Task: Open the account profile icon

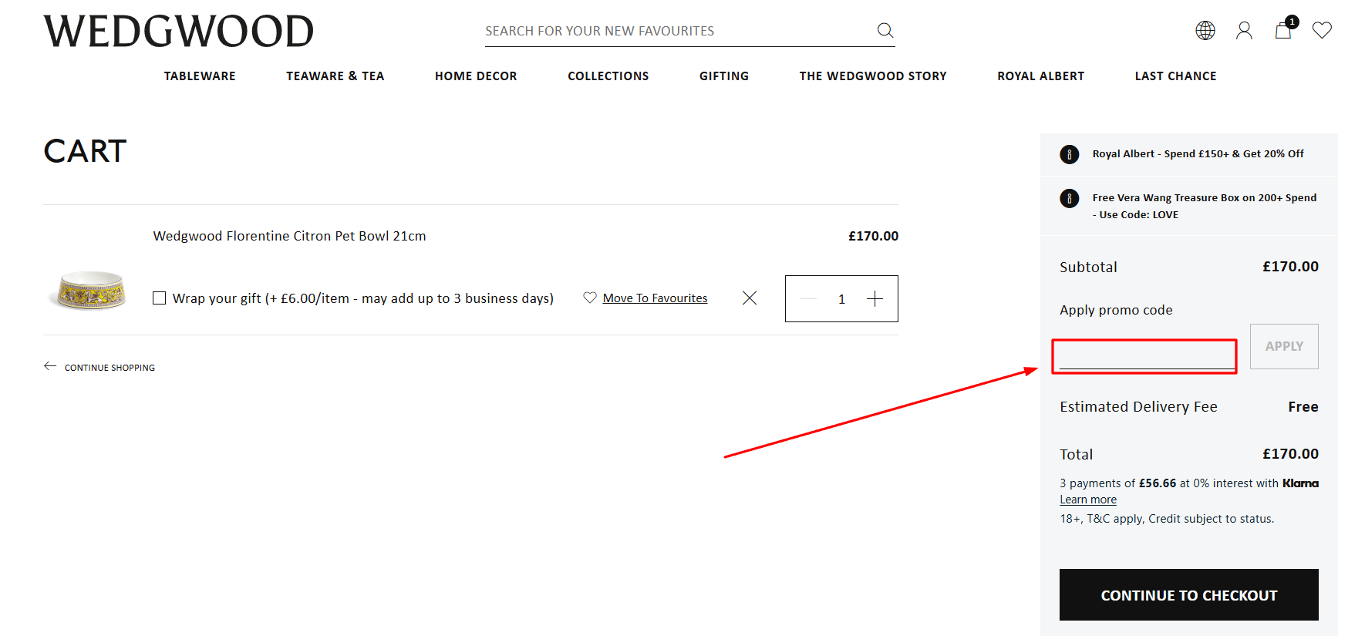Action: (x=1244, y=30)
